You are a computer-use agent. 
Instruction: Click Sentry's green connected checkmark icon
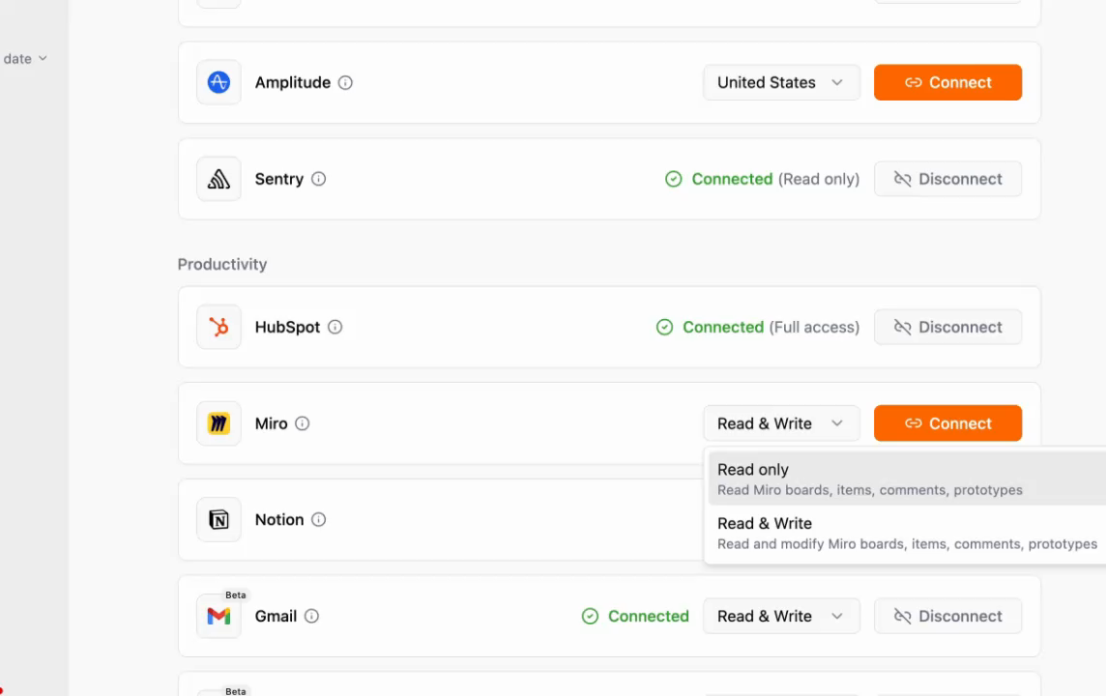[674, 179]
